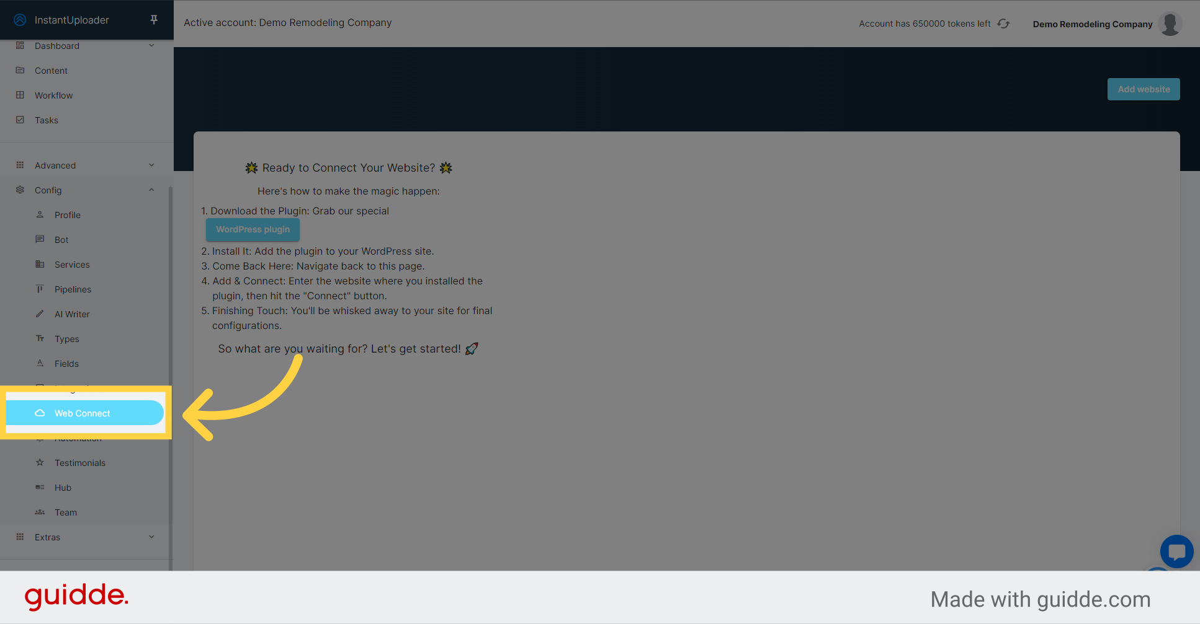Click the Web Connect cloud icon
The width and height of the screenshot is (1200, 624).
click(x=40, y=413)
